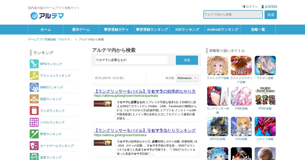
Task: Click the パズルランキング dots grid icon
Action: (x=34, y=122)
